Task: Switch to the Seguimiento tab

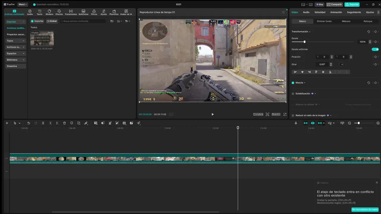Action: tap(354, 12)
